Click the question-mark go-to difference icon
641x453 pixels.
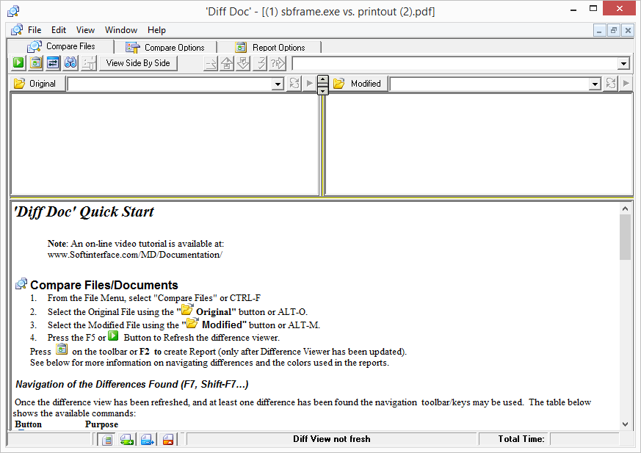tap(278, 63)
